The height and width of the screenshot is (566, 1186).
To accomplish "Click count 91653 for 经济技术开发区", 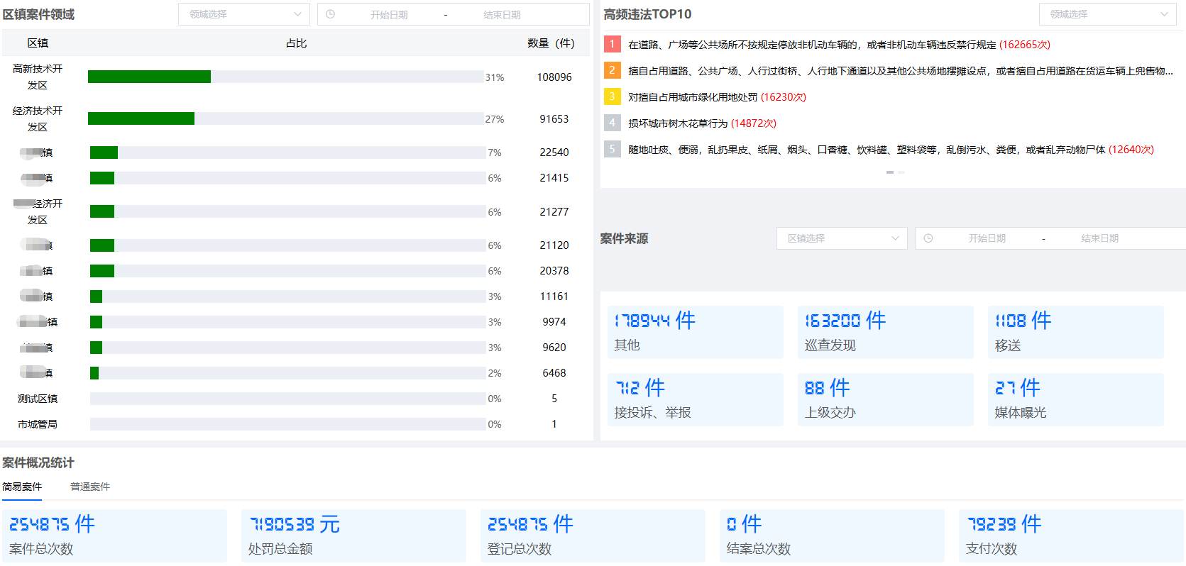I will 554,119.
